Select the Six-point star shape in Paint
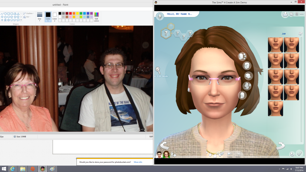 tap(9, 20)
